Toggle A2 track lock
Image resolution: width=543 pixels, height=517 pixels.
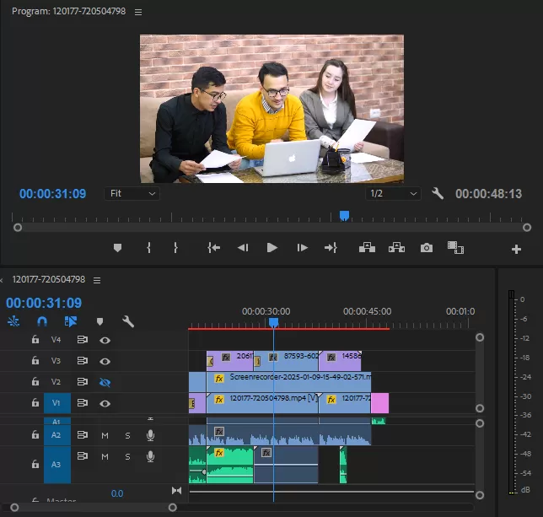35,434
